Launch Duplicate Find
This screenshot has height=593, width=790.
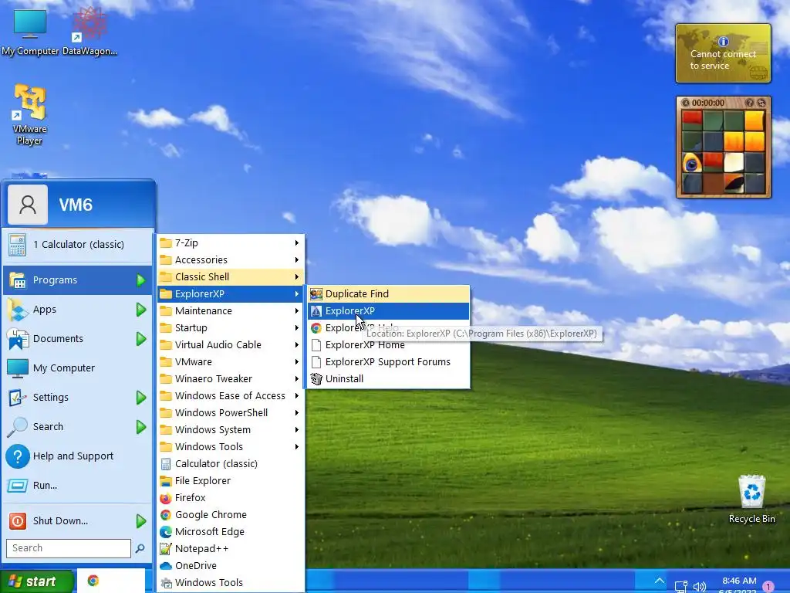pos(389,294)
